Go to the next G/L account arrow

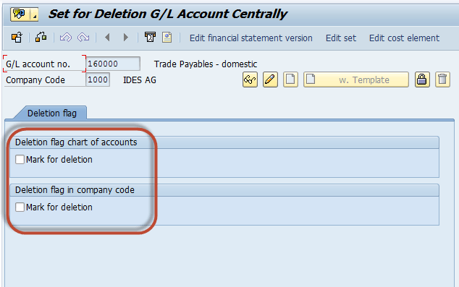point(126,38)
